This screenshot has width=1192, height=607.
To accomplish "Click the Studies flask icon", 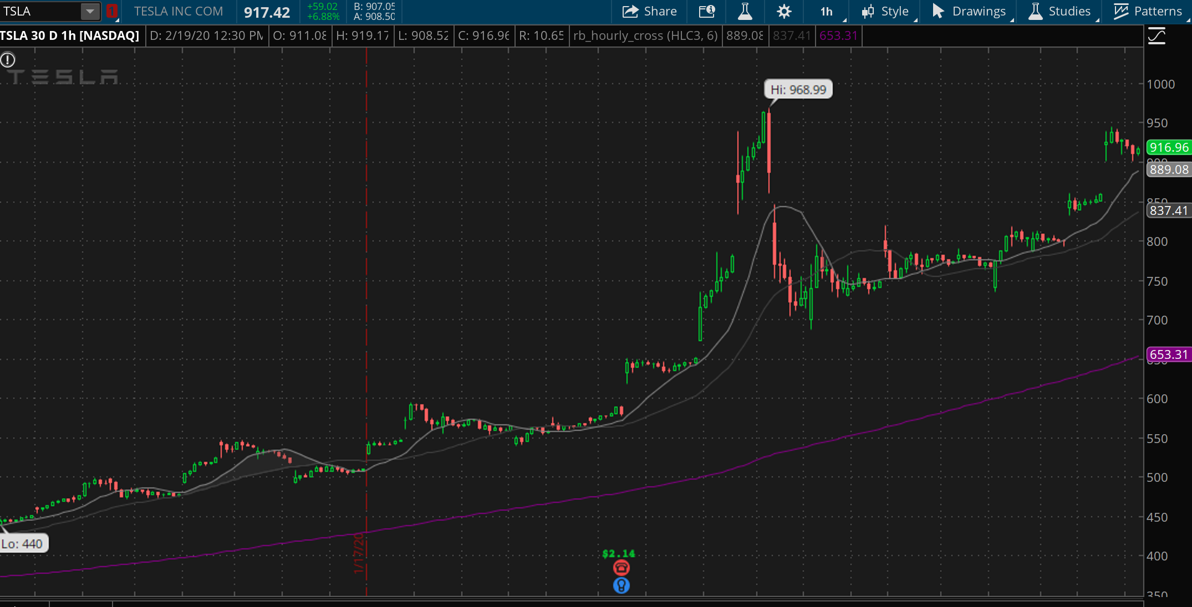I will [1035, 11].
